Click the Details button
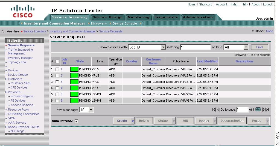Screen dimensions: 280x146 click(144, 121)
